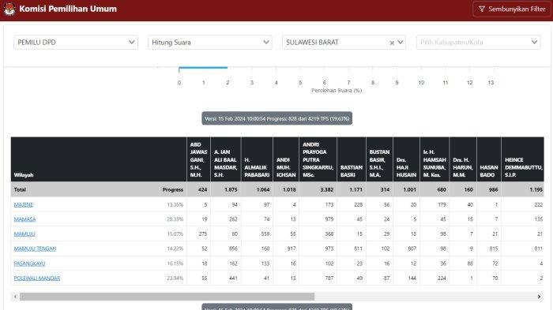The height and width of the screenshot is (310, 553).
Task: Open the PASANGKAYU region link
Action: click(29, 263)
